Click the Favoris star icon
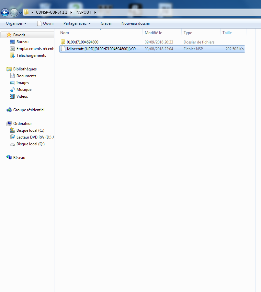Viewport: 261px width, 292px height. pos(9,35)
